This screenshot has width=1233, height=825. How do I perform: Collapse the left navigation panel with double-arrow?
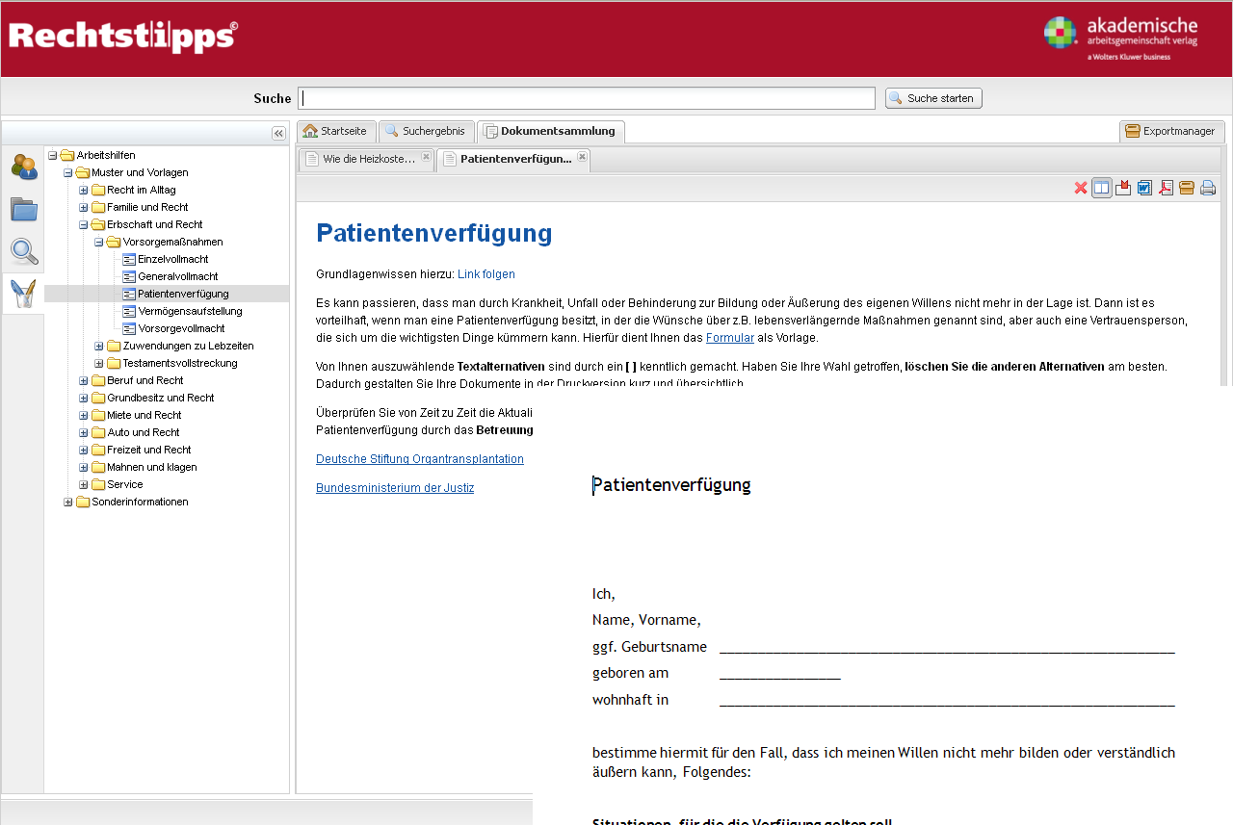click(278, 134)
